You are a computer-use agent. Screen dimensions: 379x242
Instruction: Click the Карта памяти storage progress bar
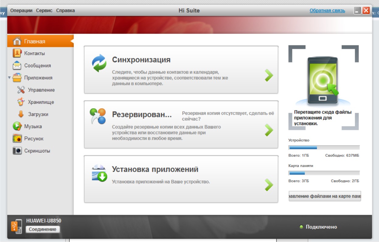pyautogui.click(x=324, y=173)
